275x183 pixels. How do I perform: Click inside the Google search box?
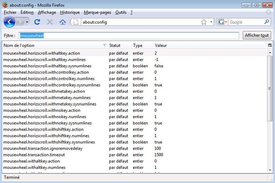coord(246,22)
